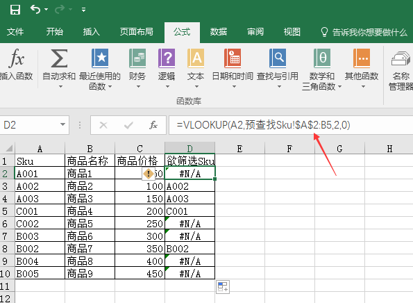The width and height of the screenshot is (413, 303).
Task: Select cell D6 showing #N/A
Action: (x=190, y=224)
